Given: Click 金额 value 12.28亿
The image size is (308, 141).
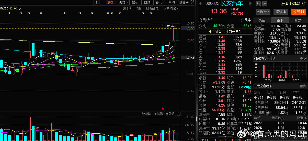Looking at the screenshot, I should 245,87.
